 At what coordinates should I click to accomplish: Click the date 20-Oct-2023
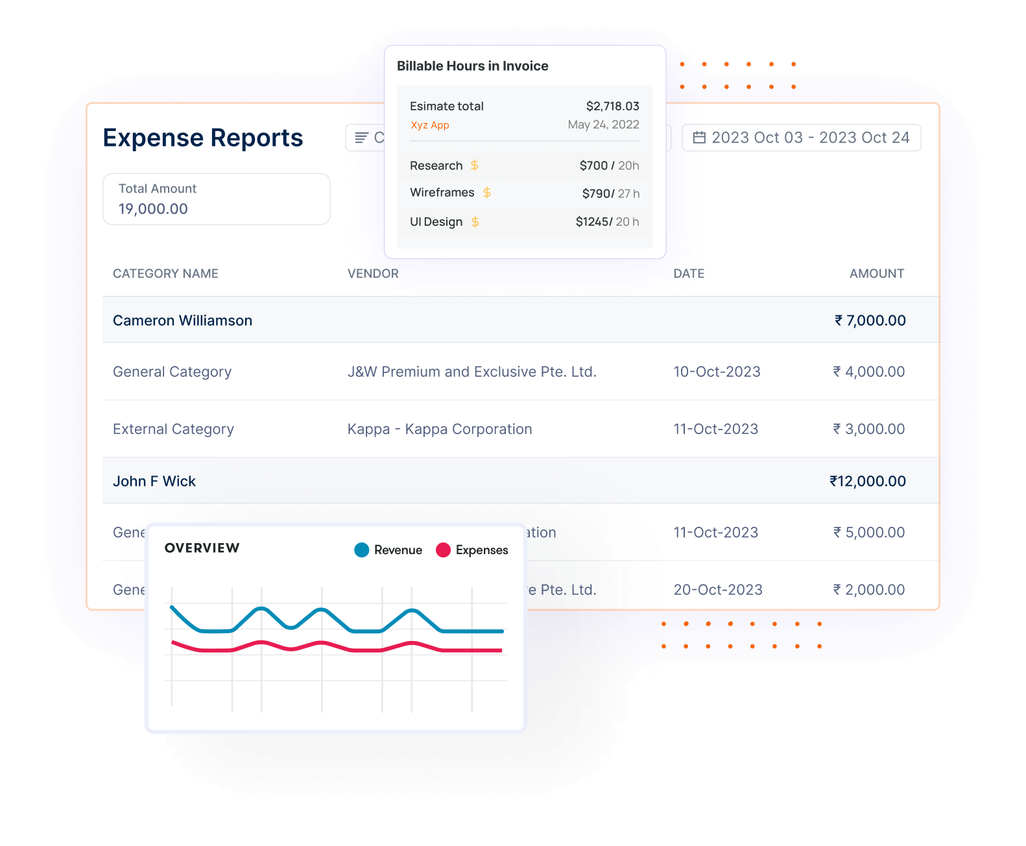[x=718, y=590]
